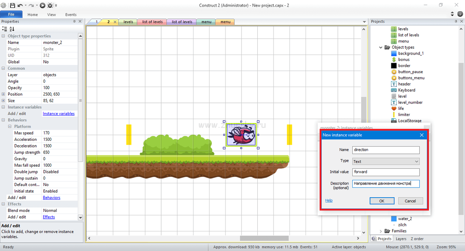Focus the Description field
Image resolution: width=465 pixels, height=251 pixels.
[x=386, y=184]
